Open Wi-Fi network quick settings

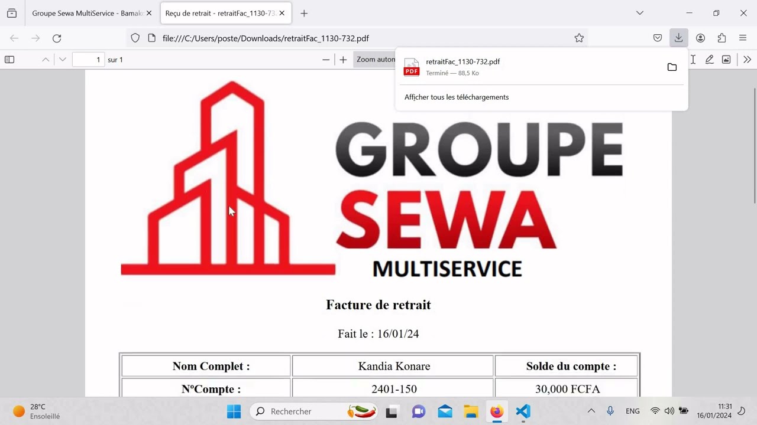(655, 411)
